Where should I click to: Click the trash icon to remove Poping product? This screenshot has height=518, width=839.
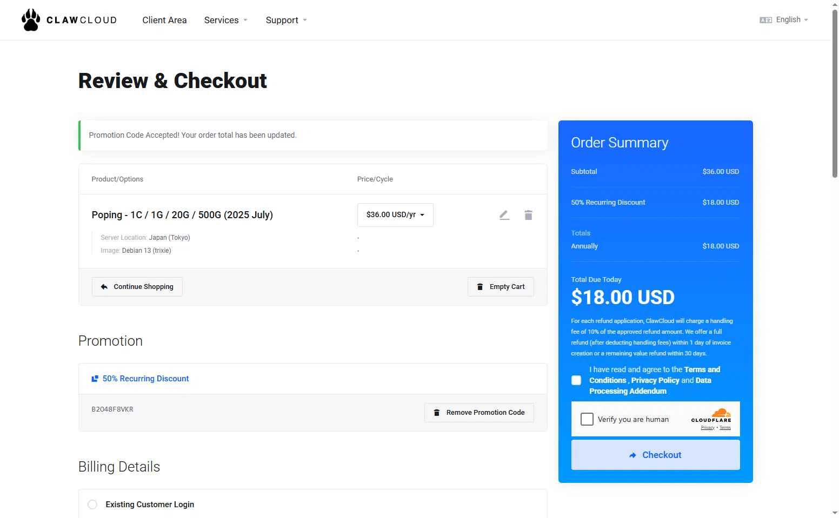tap(528, 215)
